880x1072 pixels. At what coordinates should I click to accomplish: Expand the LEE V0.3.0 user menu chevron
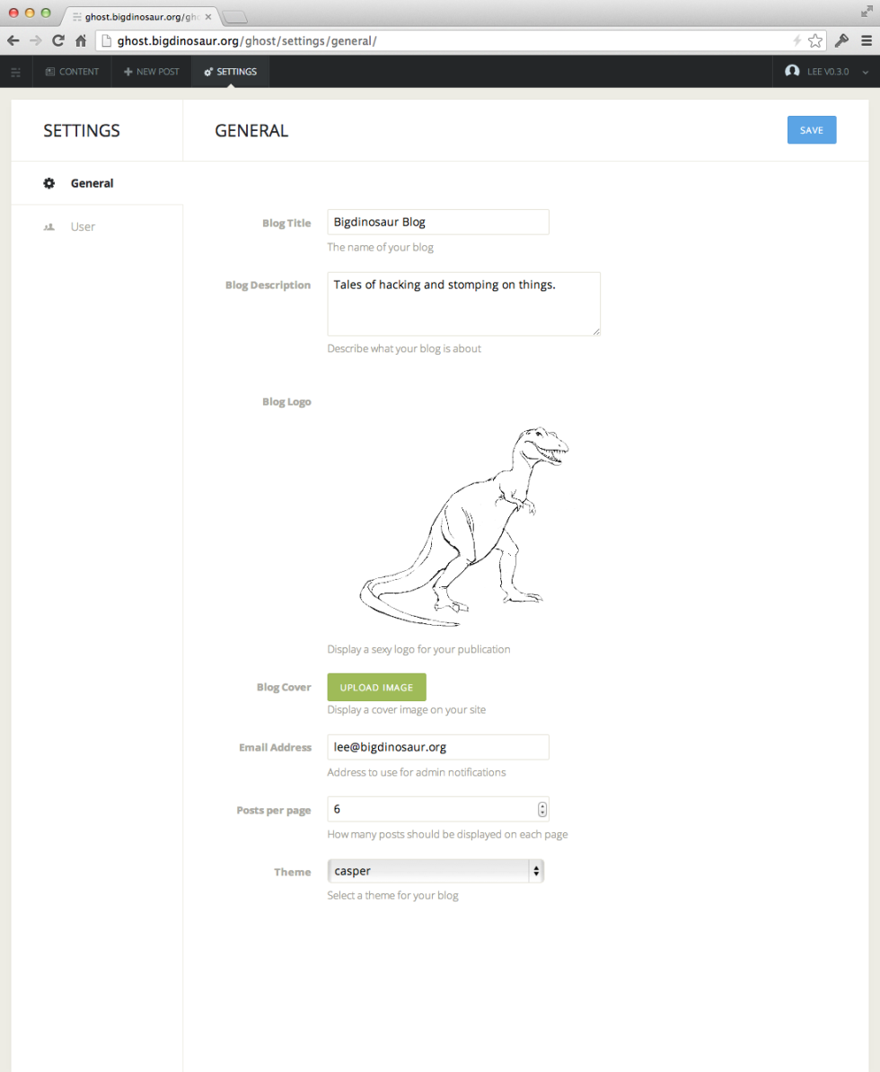[864, 71]
